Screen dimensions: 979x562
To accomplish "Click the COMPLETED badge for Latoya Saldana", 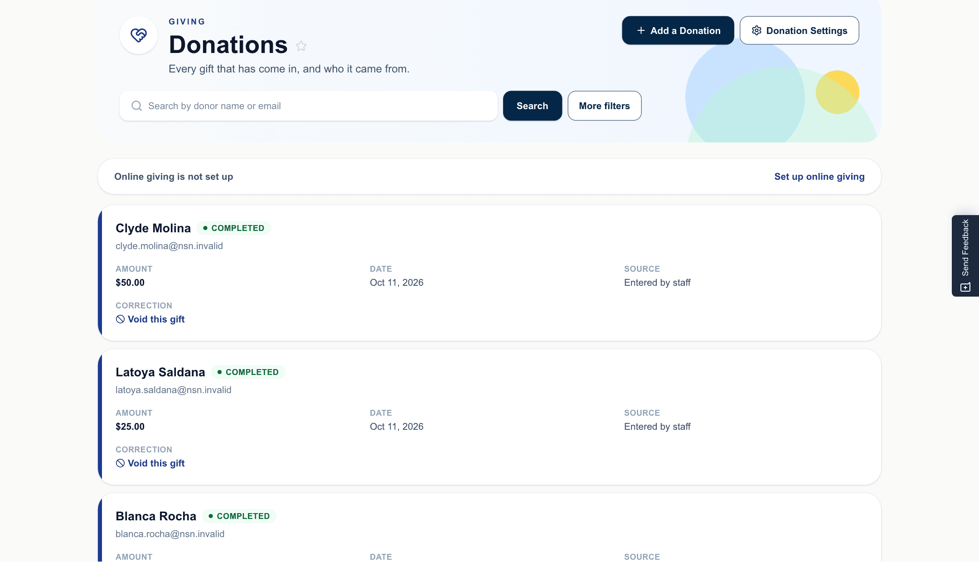I will [x=248, y=372].
